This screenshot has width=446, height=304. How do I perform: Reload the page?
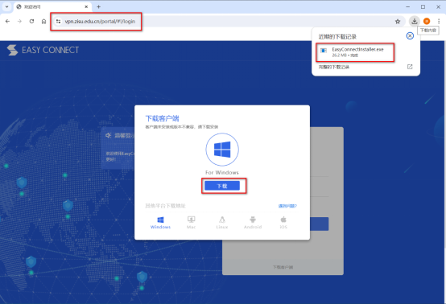(31, 21)
